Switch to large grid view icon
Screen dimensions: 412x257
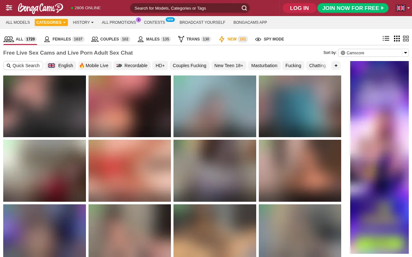tap(406, 39)
